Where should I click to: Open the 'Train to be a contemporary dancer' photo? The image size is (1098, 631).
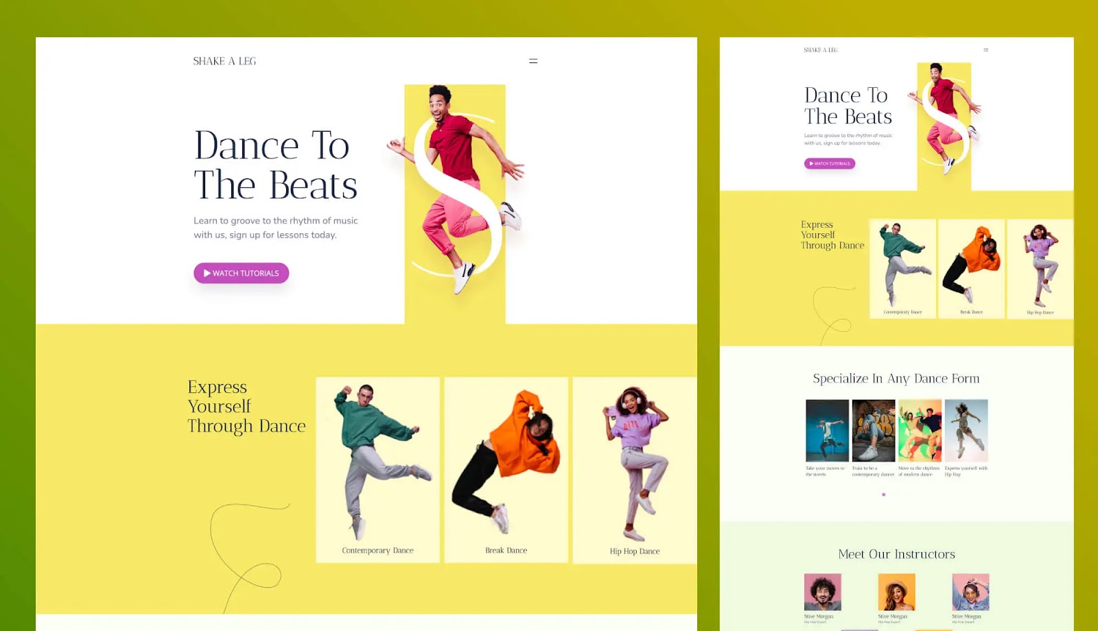tap(874, 431)
